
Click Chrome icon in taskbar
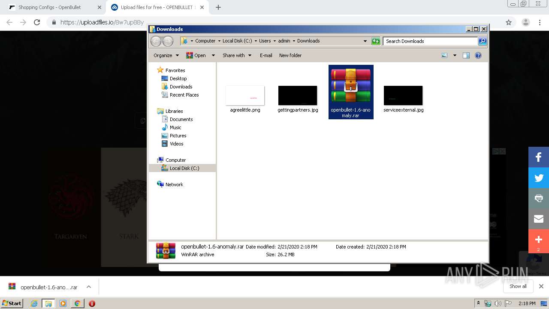pyautogui.click(x=77, y=303)
